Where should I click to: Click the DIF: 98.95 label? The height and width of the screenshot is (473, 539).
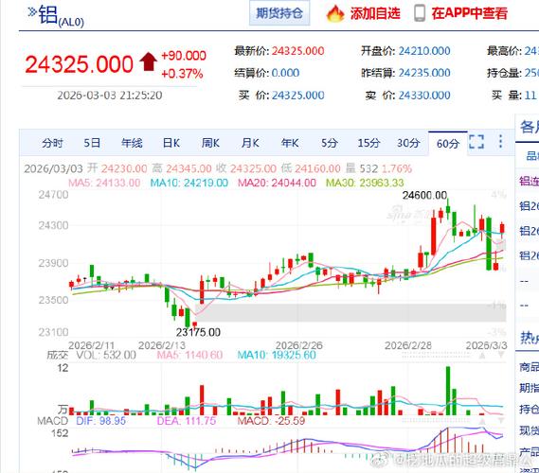[x=101, y=421]
